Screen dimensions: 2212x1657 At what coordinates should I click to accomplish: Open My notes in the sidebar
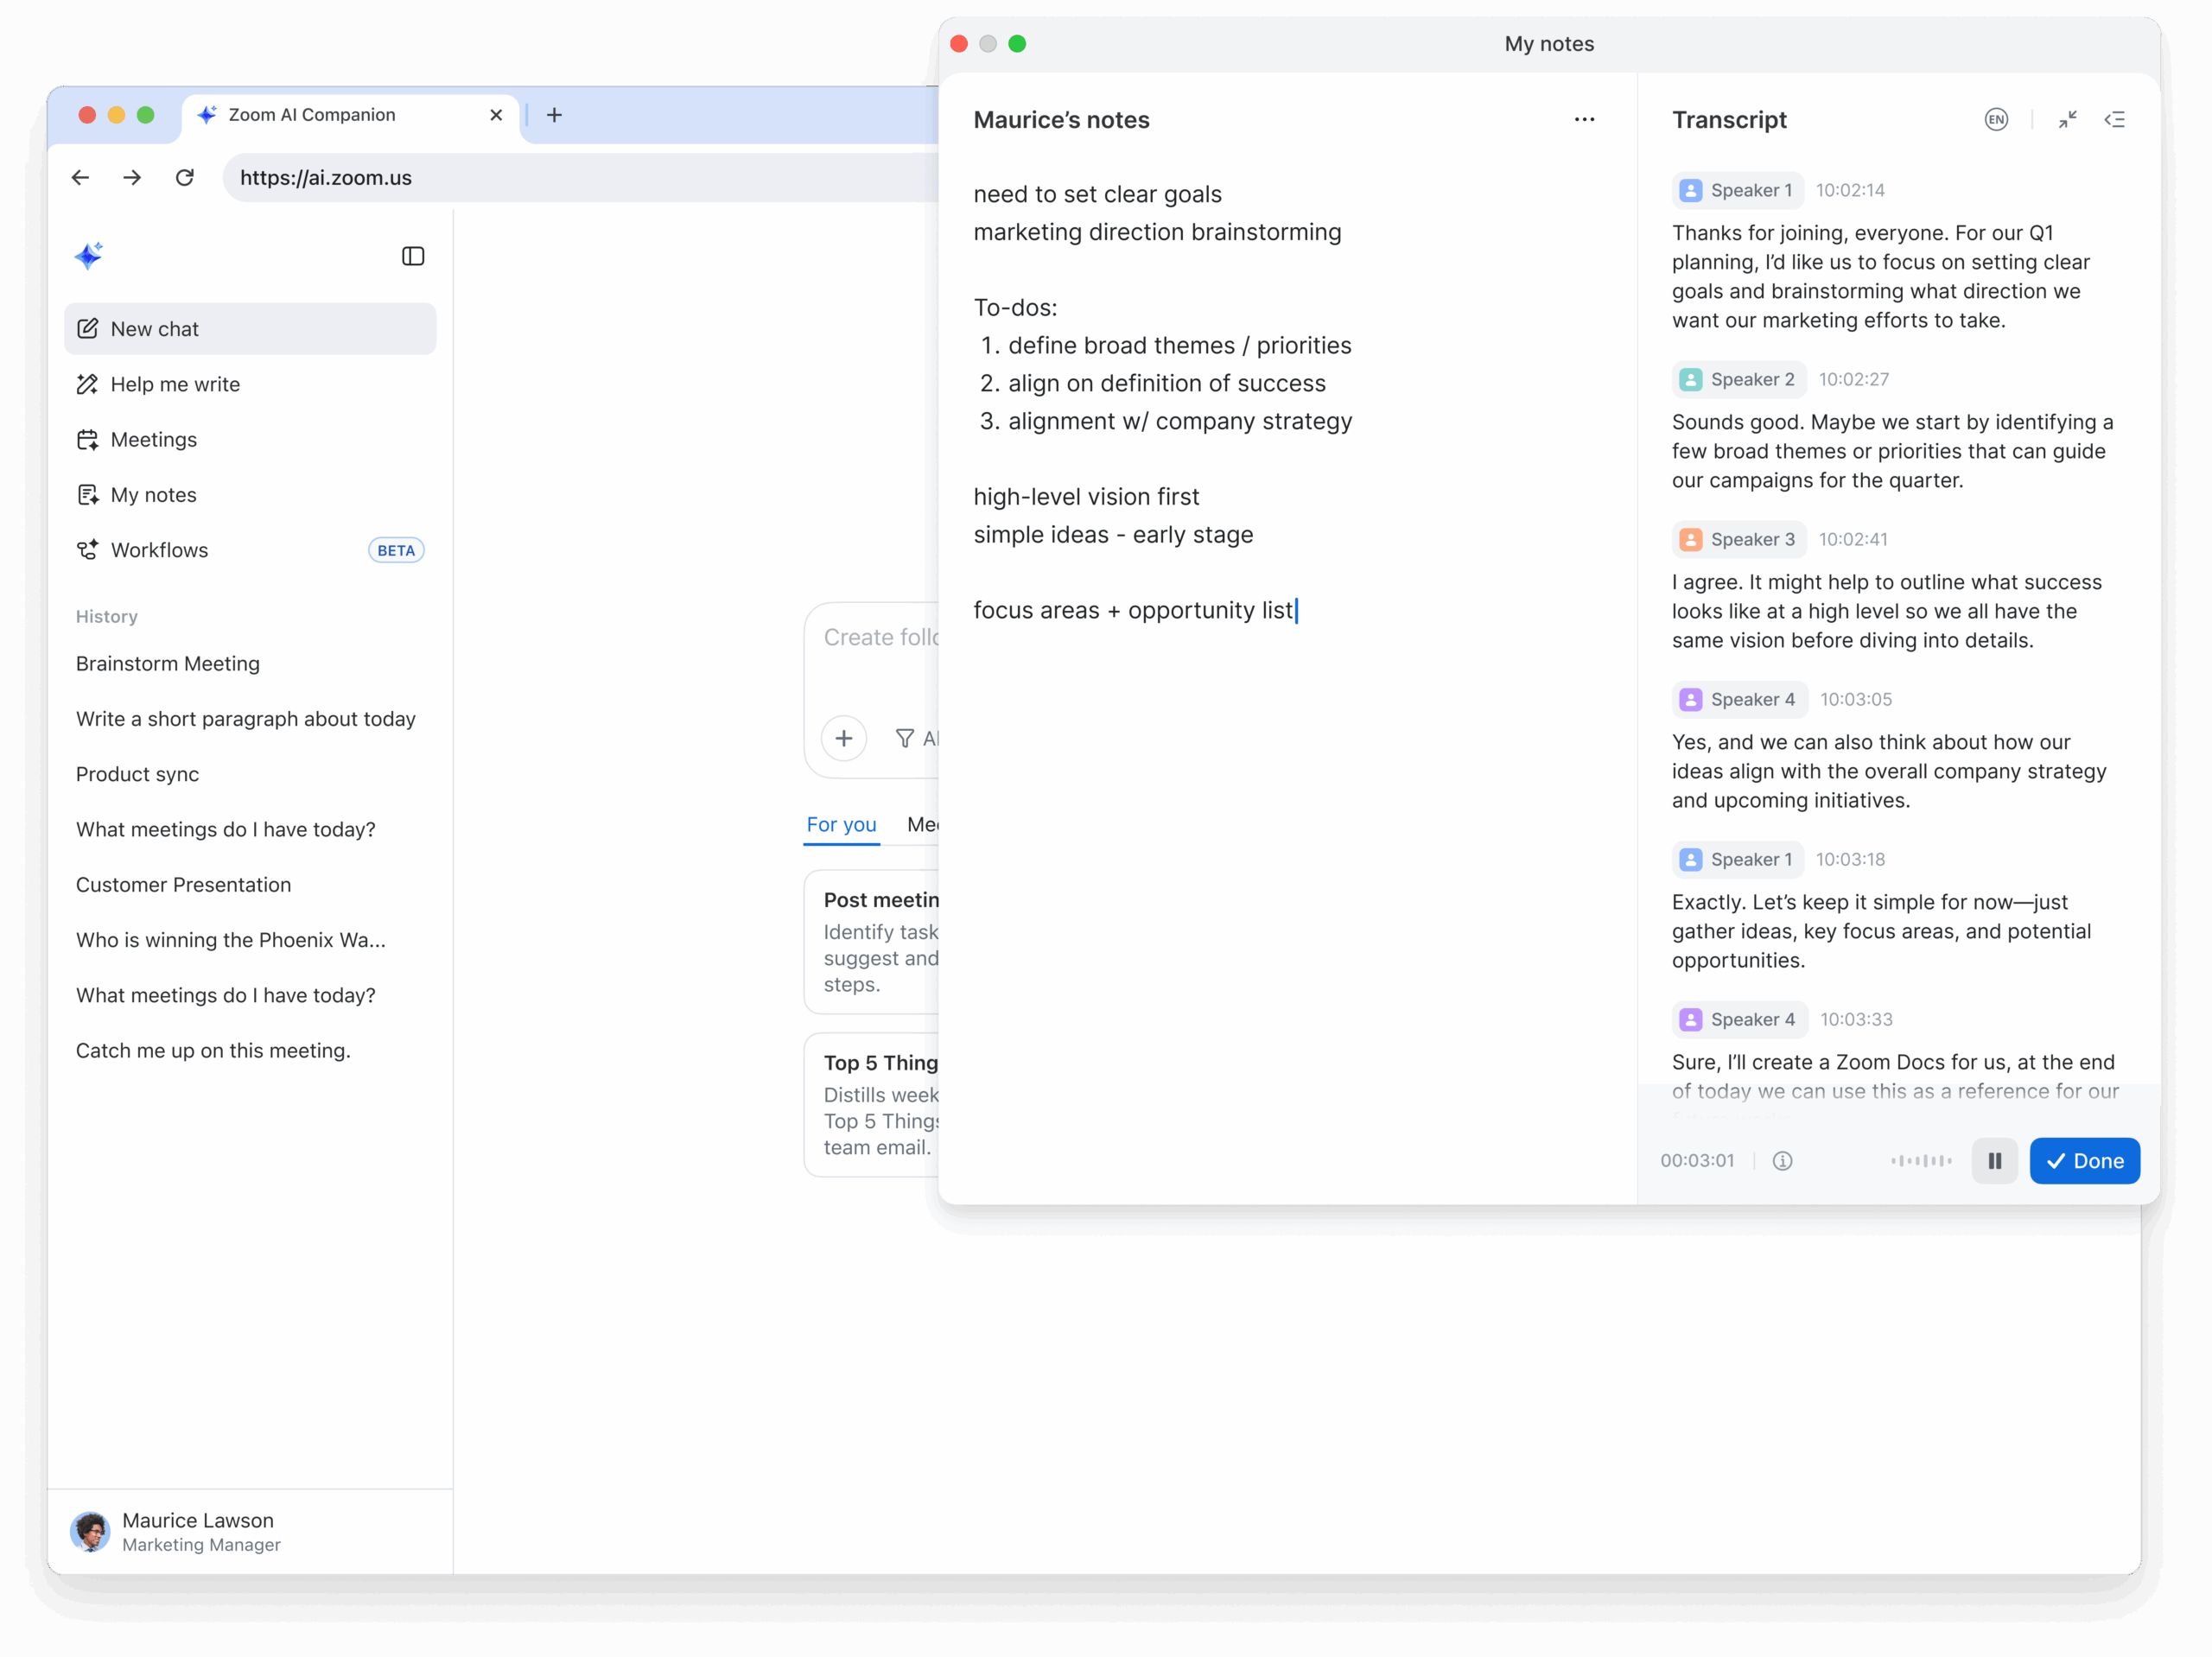[250, 494]
